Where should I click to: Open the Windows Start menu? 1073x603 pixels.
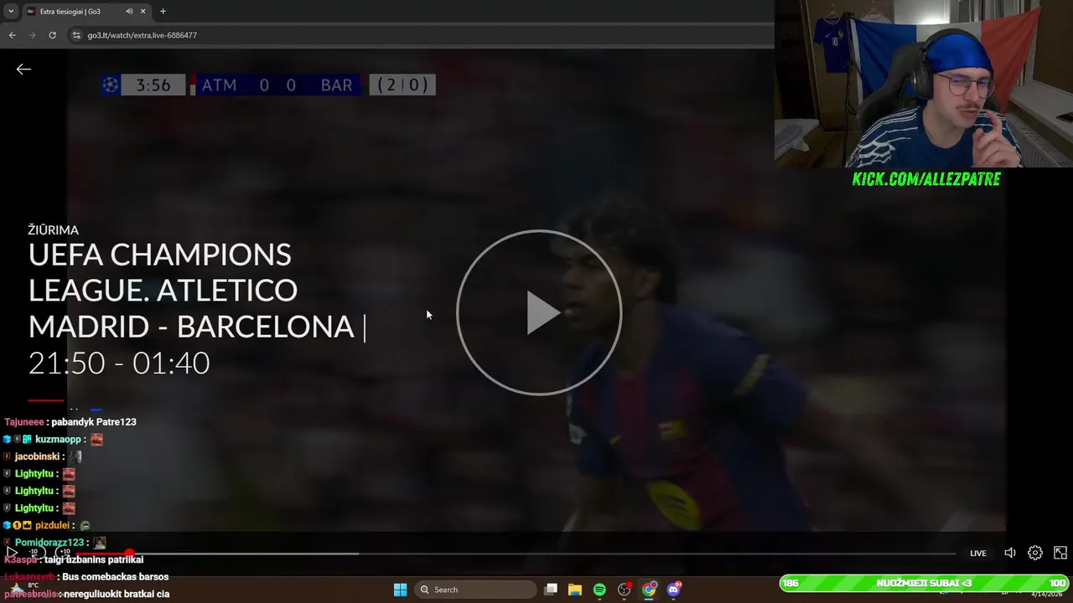(x=400, y=590)
